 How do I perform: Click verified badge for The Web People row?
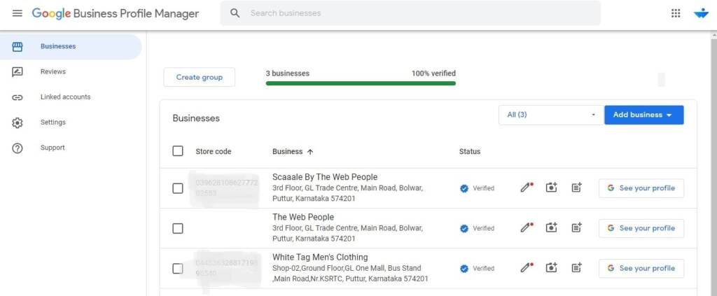464,228
